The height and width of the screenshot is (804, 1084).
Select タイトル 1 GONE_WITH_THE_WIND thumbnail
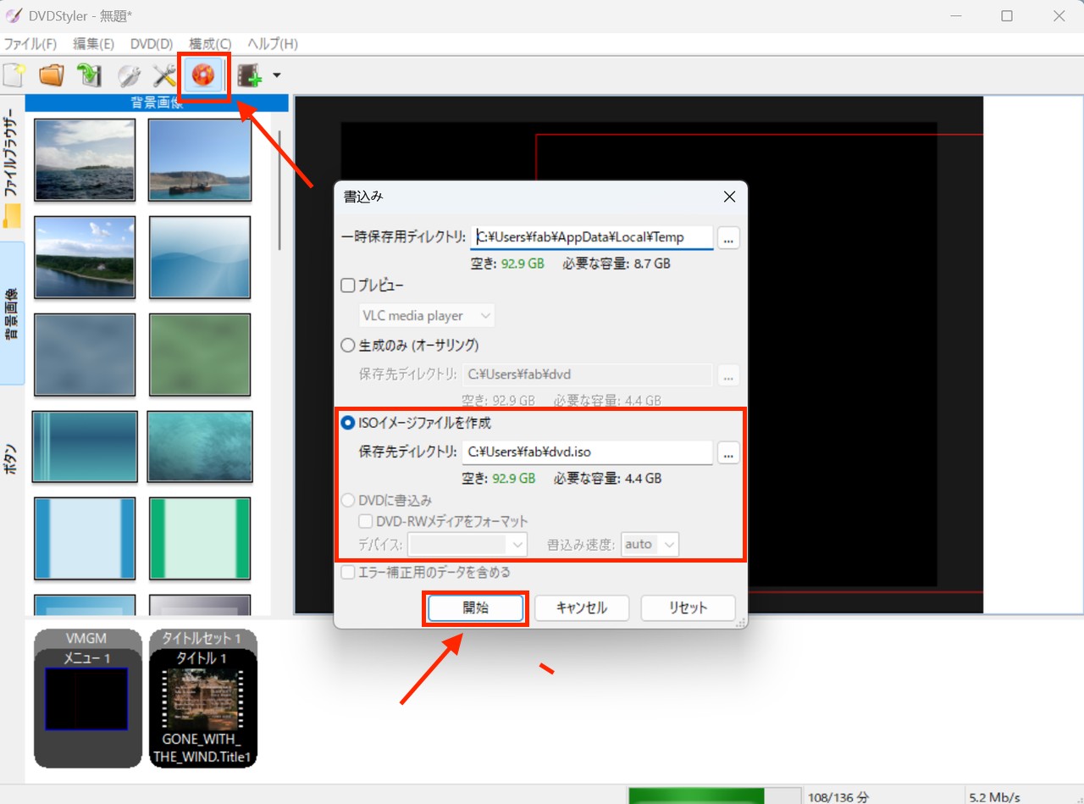(203, 699)
